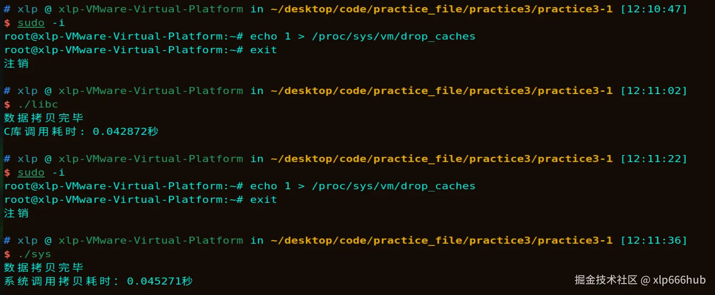The height and width of the screenshot is (295, 715).
Task: Click the ./libc command text
Action: click(x=38, y=104)
